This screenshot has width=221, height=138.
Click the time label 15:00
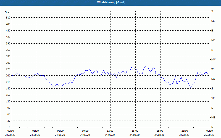tap(135, 131)
